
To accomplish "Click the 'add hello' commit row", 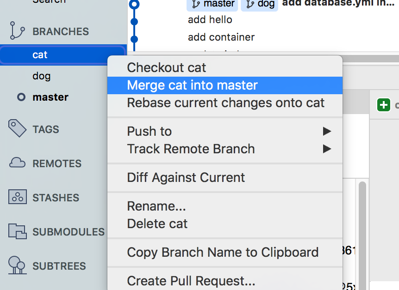I will [x=210, y=20].
